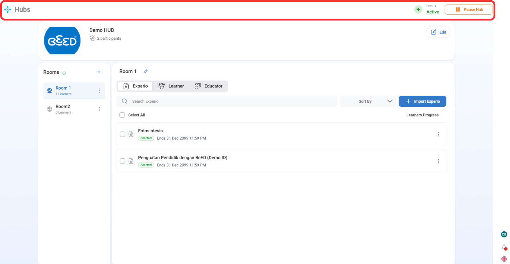510x264 pixels.
Task: Open Room2 three-dot options menu
Action: click(x=99, y=109)
